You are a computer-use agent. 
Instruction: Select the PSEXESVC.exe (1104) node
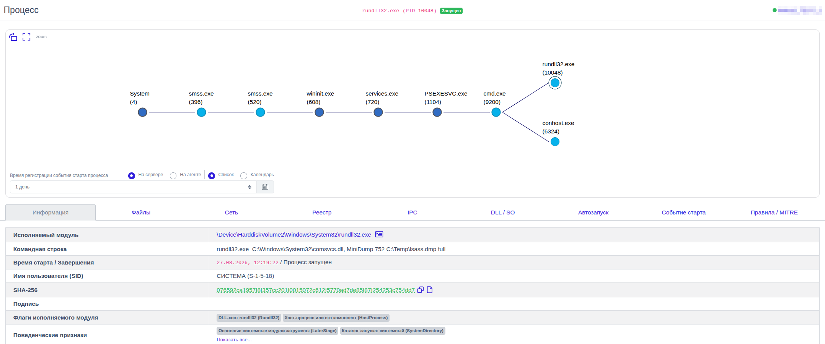tap(437, 112)
